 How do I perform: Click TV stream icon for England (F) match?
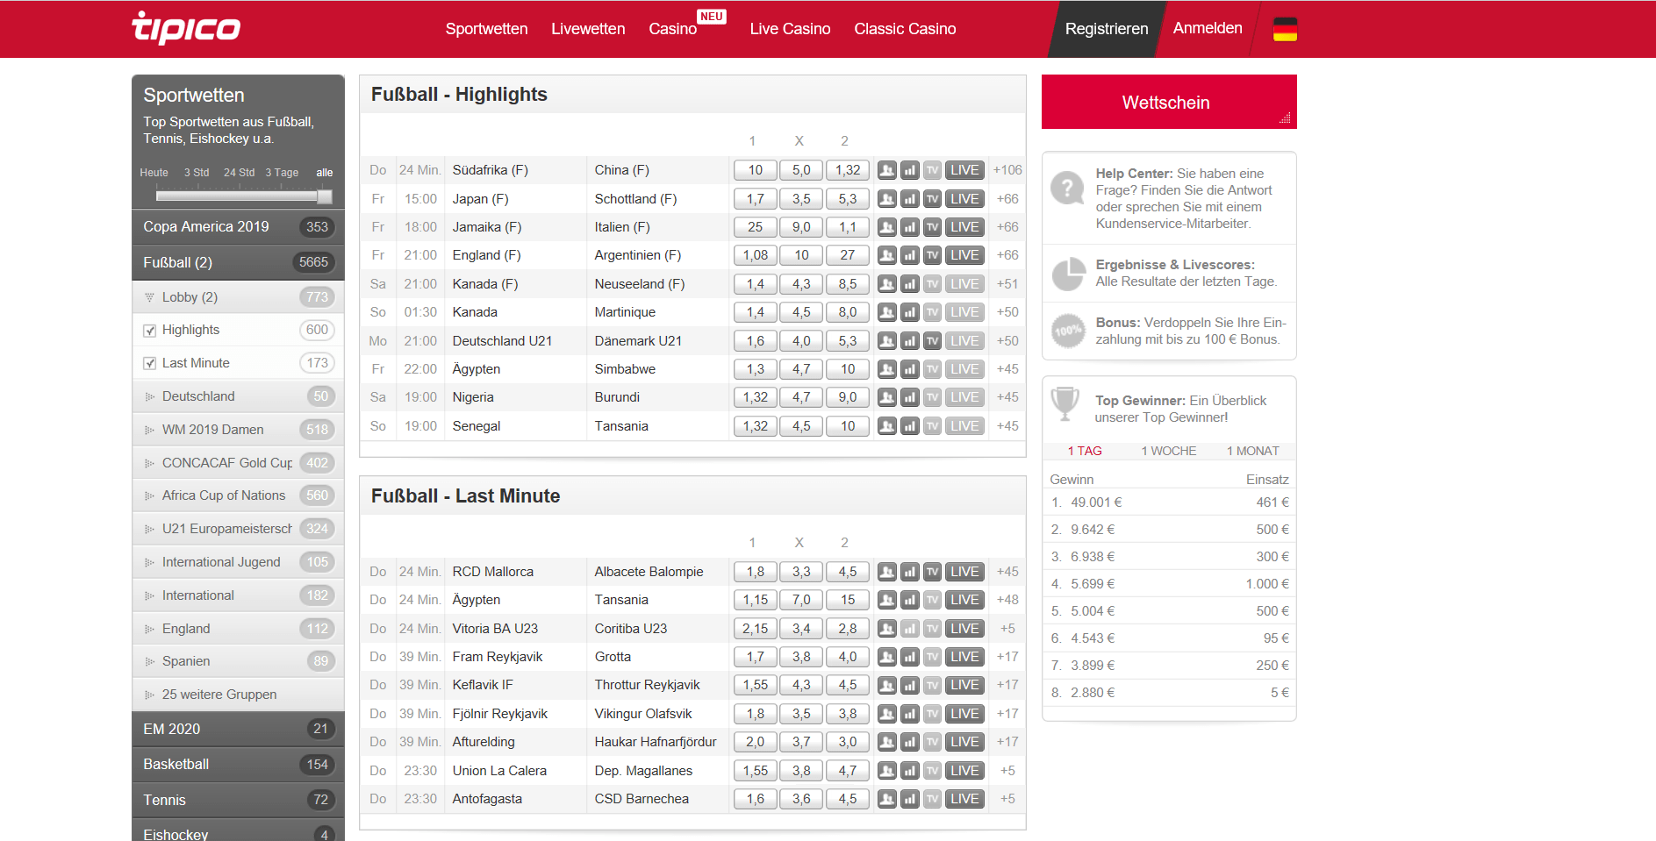[932, 255]
